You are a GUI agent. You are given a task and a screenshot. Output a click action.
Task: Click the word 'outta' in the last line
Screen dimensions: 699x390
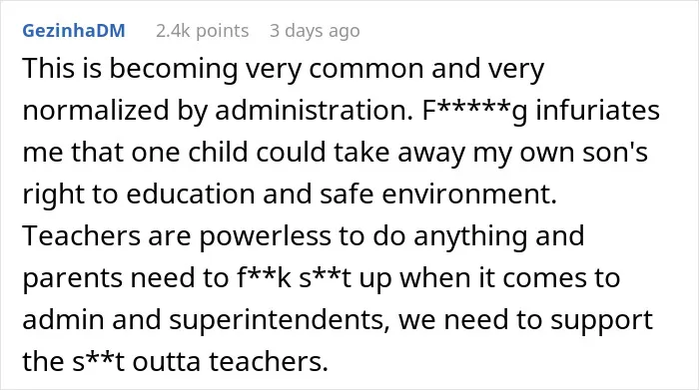click(x=166, y=361)
